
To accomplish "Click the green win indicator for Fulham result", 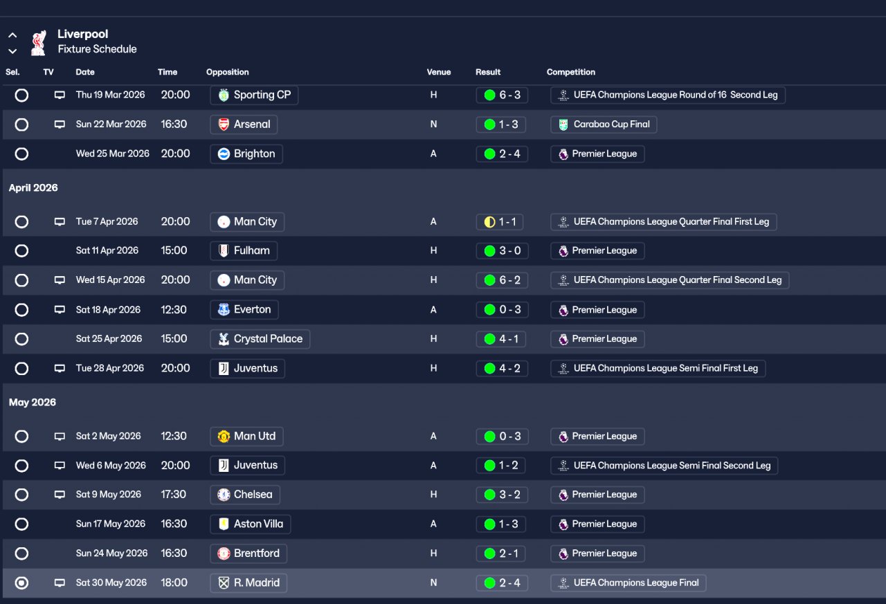I will coord(489,250).
